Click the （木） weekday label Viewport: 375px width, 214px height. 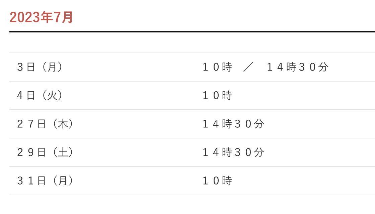[62, 124]
